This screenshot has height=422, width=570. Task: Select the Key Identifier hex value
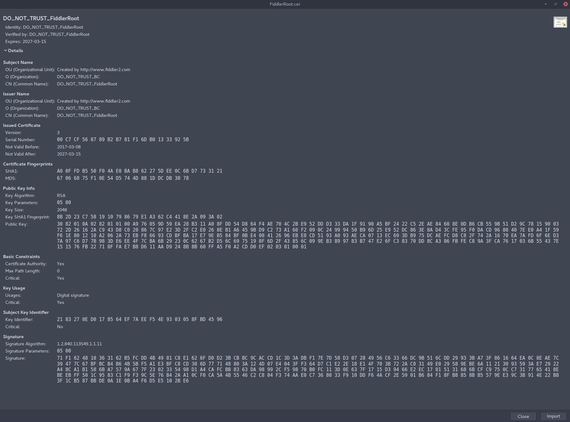coord(140,319)
